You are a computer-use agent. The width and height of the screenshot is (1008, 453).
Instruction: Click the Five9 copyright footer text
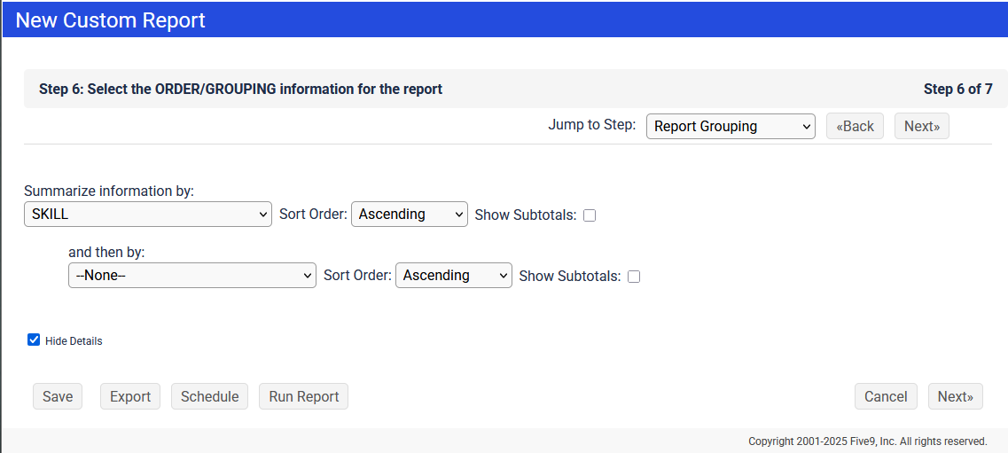point(867,441)
